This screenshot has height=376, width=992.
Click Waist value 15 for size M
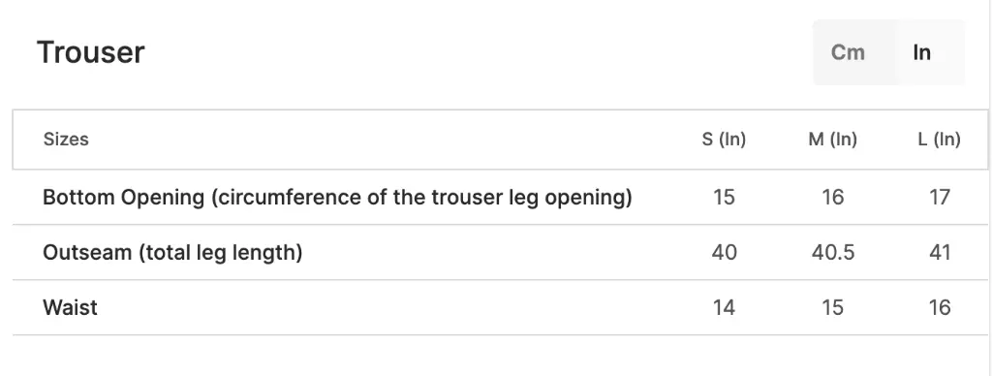click(832, 307)
